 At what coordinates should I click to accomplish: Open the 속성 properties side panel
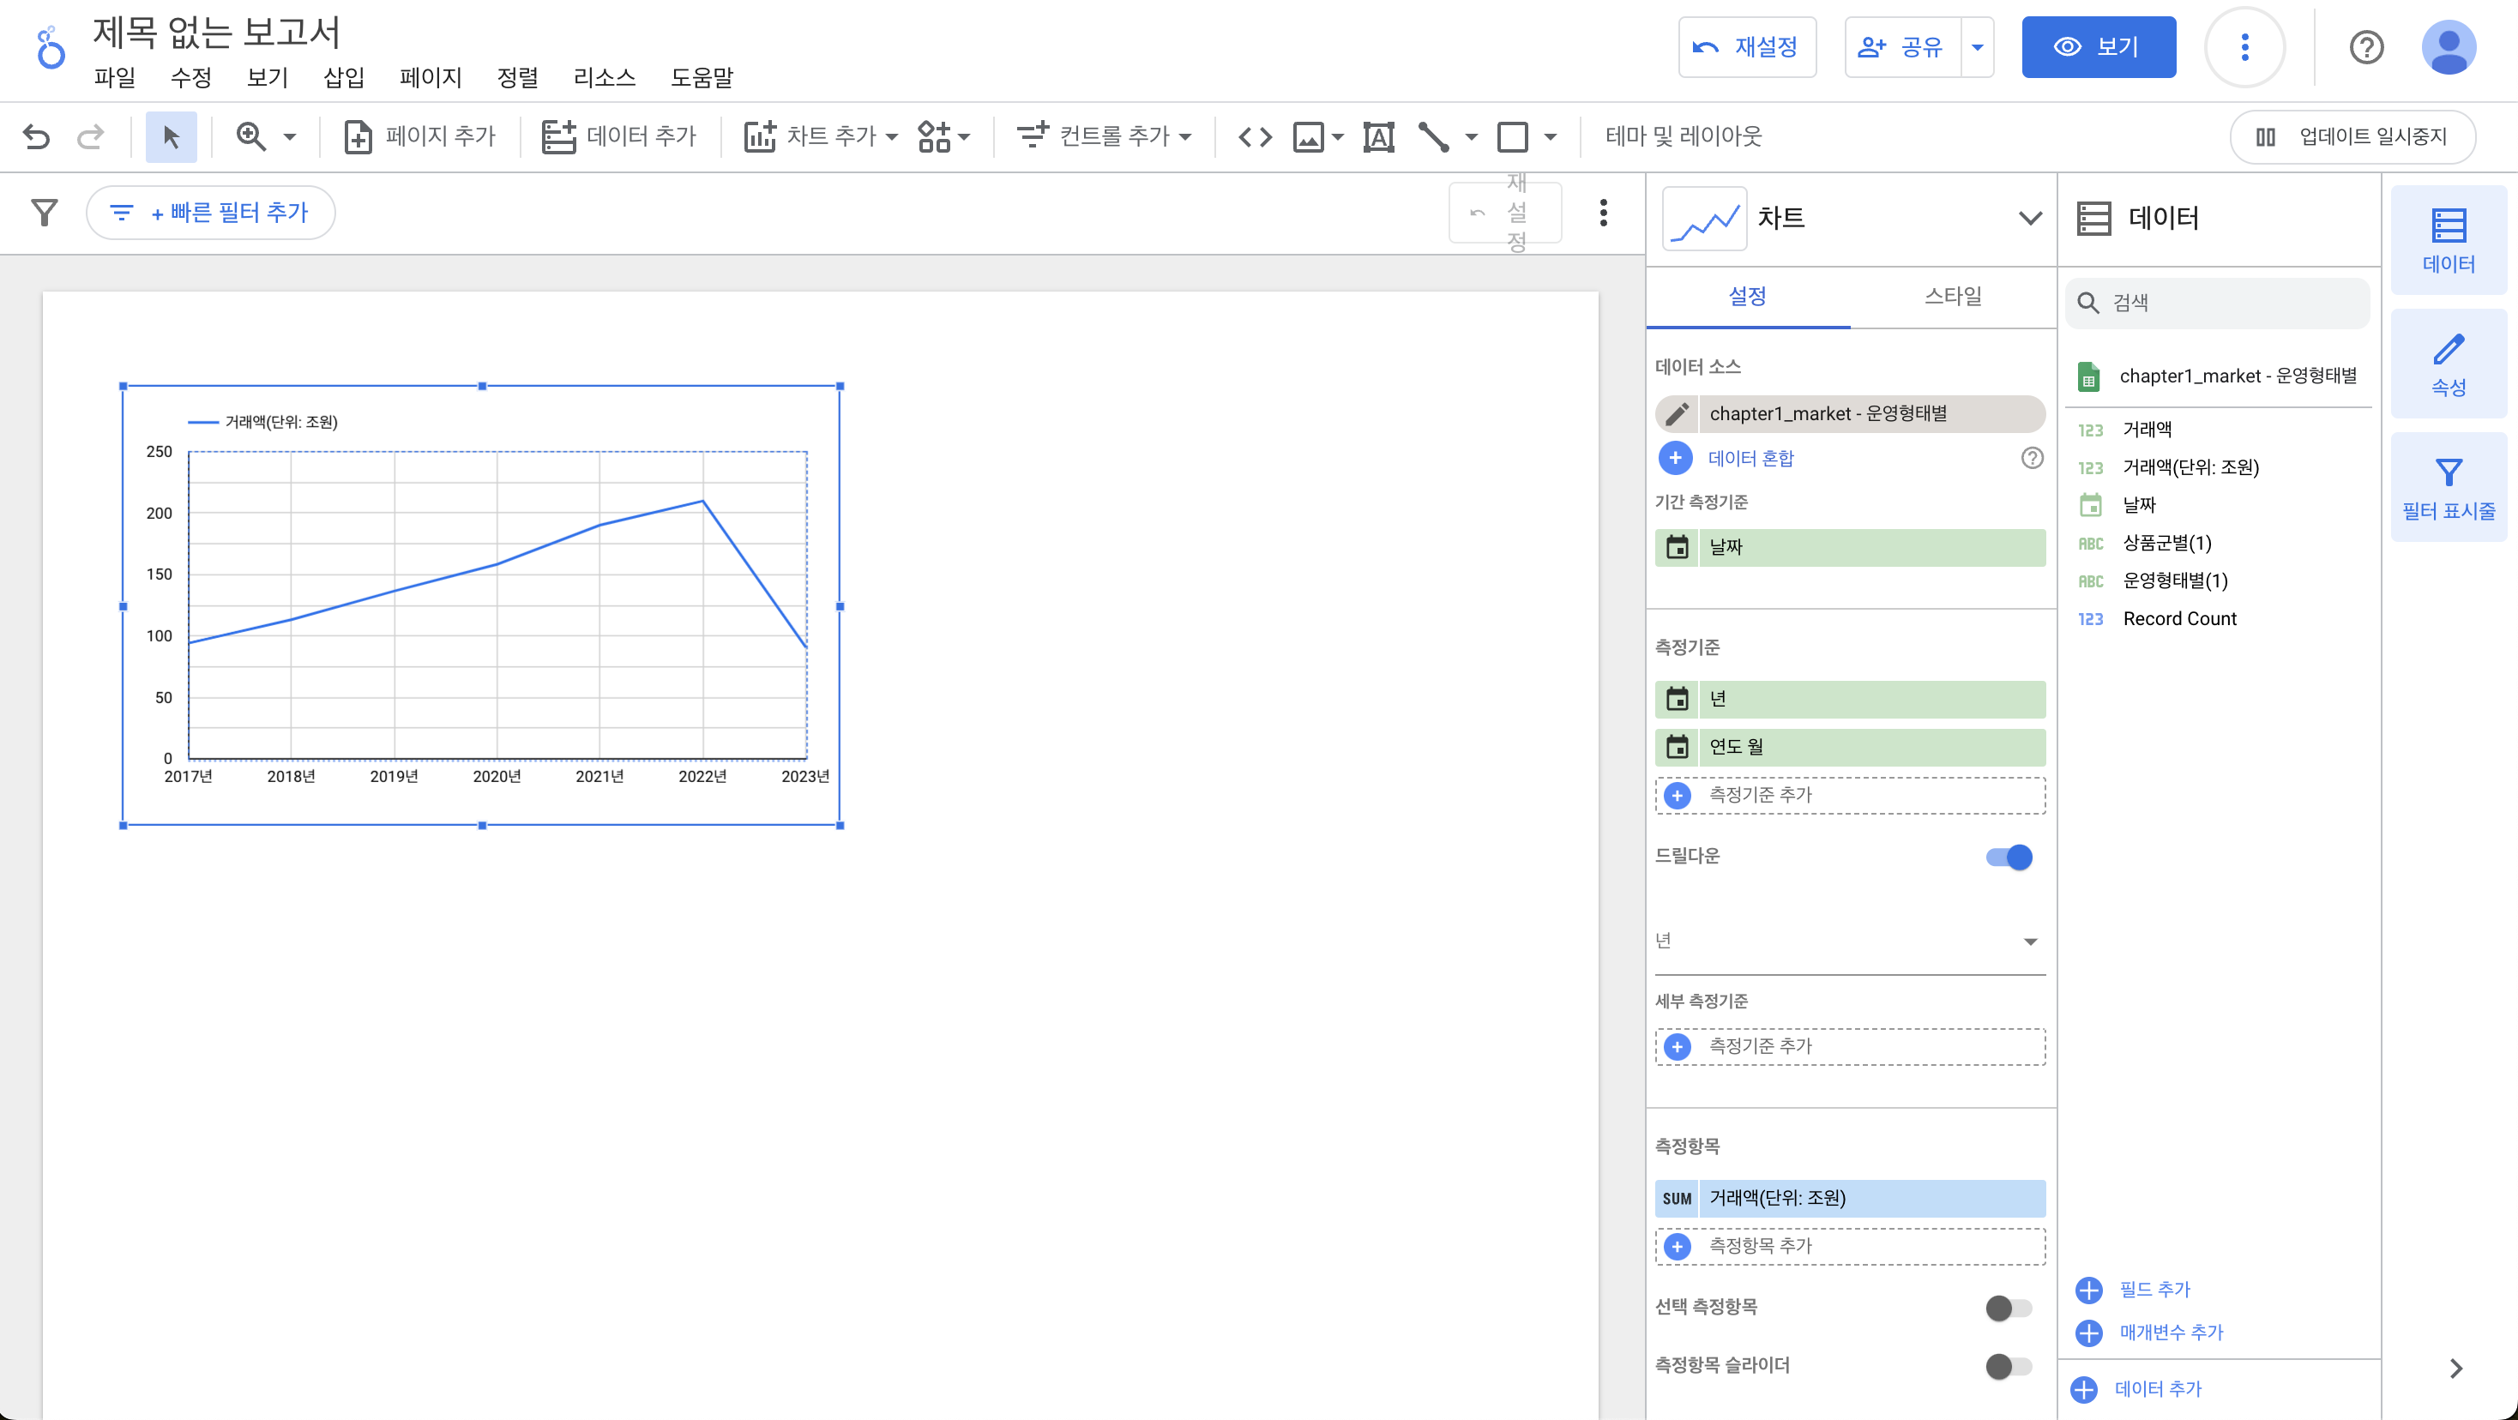point(2448,364)
